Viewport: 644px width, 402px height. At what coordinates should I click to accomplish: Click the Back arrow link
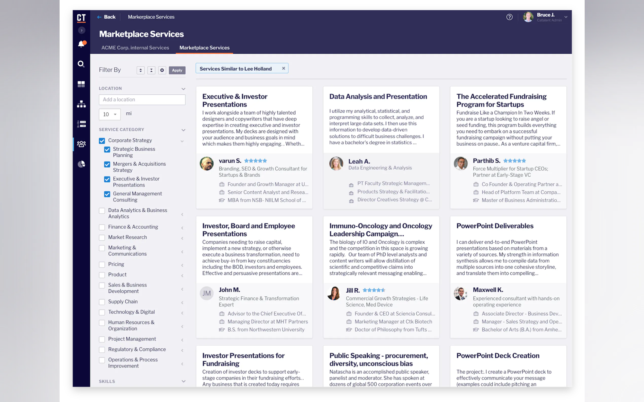106,17
